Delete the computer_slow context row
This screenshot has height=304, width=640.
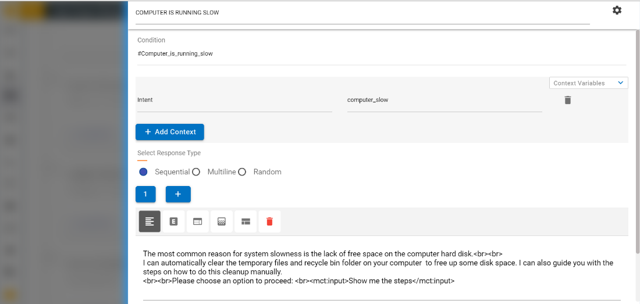click(568, 100)
